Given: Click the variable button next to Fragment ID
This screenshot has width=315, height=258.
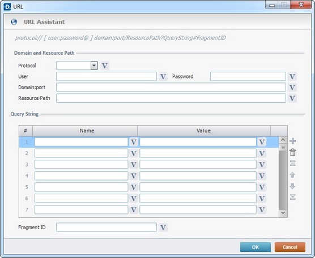Looking at the screenshot, I should click(x=163, y=228).
